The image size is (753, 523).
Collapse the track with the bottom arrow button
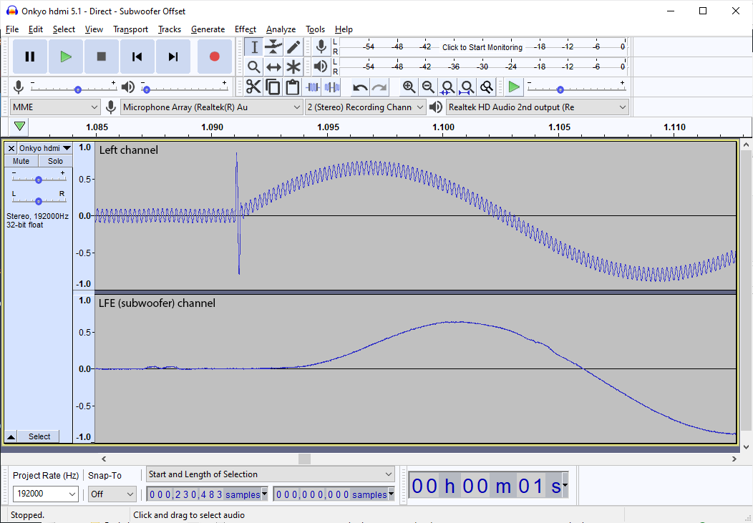(11, 436)
